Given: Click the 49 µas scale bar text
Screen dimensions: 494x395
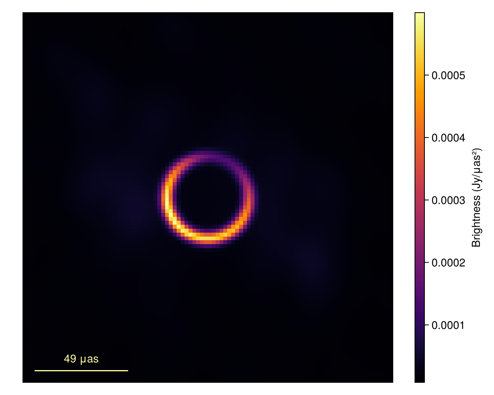Looking at the screenshot, I should [81, 359].
